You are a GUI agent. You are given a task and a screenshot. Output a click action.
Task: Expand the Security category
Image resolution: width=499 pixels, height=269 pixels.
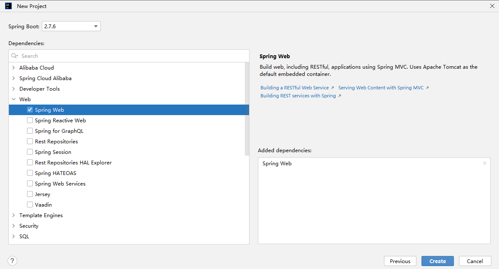tap(13, 226)
